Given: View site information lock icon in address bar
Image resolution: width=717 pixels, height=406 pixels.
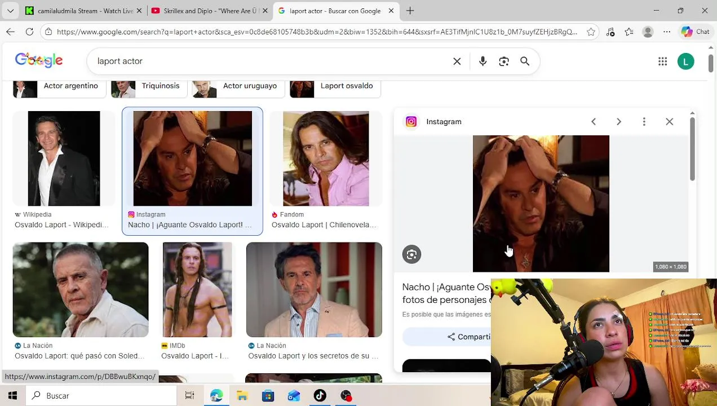Looking at the screenshot, I should [x=49, y=32].
